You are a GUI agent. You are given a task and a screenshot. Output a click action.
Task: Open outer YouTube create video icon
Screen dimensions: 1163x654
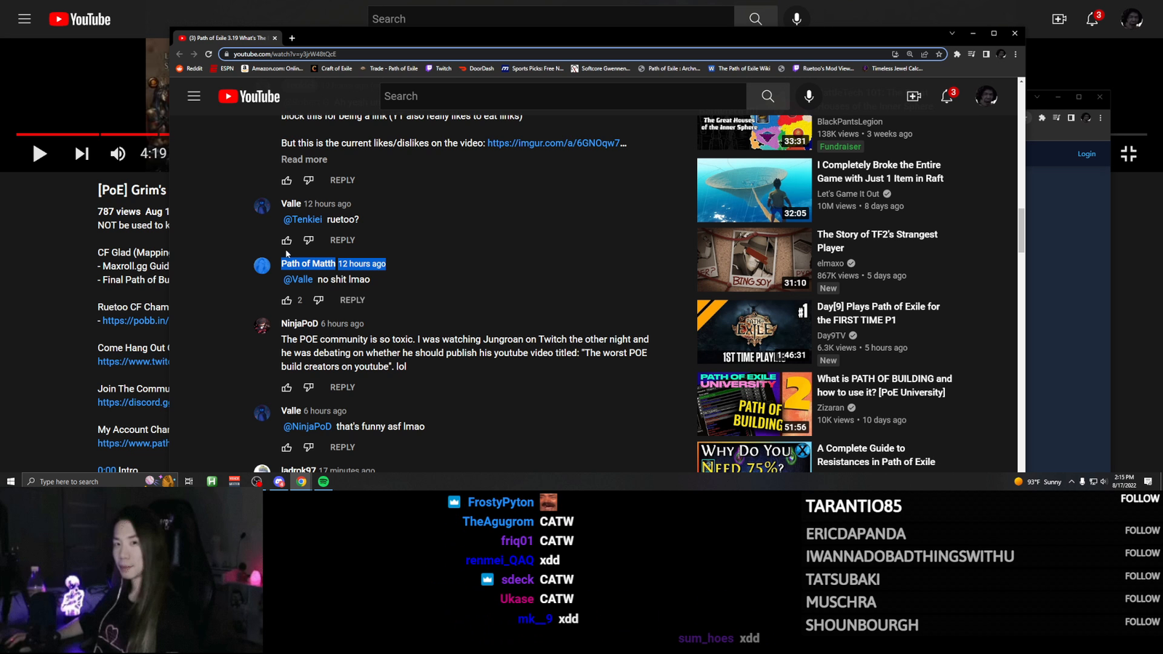coord(1059,19)
